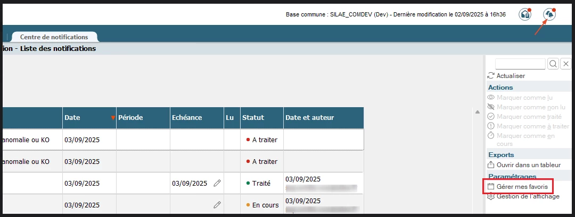
Task: Click the Actualiser refresh arrows icon
Action: click(491, 76)
